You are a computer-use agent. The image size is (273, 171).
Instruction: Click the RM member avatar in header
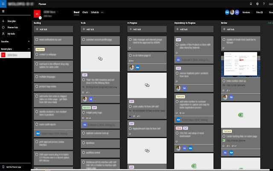[x=227, y=12]
